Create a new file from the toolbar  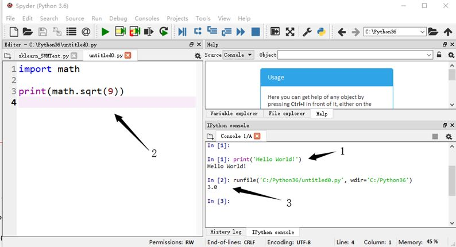pos(14,32)
